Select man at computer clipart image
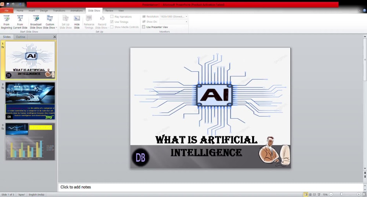The image size is (367, 197). [274, 151]
